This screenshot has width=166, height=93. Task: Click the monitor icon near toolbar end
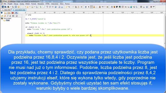click(x=147, y=7)
